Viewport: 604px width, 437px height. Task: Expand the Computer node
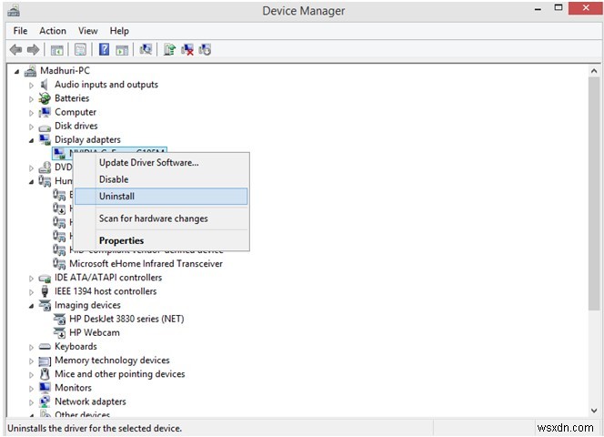click(31, 113)
